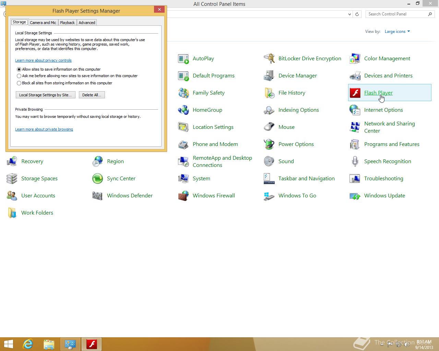Open Learn more about private browsing link
439x351 pixels.
[x=44, y=129]
